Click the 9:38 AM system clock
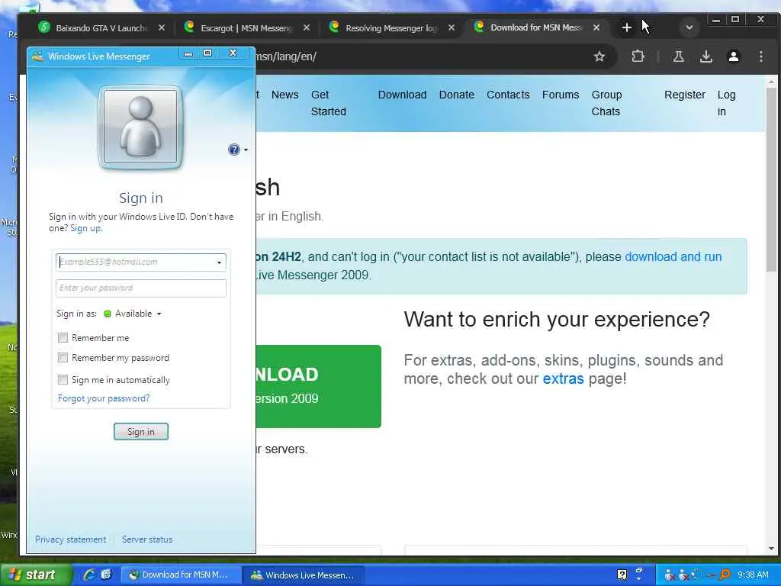Viewport: 781px width, 586px height. [x=753, y=575]
